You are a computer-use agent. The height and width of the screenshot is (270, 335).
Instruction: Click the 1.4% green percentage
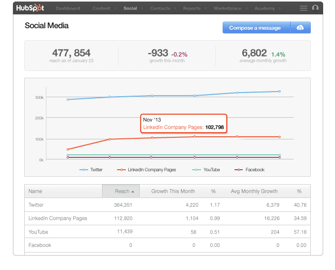278,55
